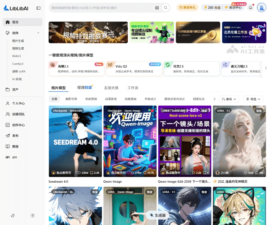Click the 邀请有礼 button
The width and height of the screenshot is (270, 225).
(187, 7)
